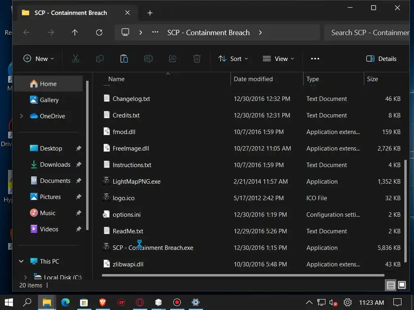
Task: Go up one folder level
Action: pos(75,32)
